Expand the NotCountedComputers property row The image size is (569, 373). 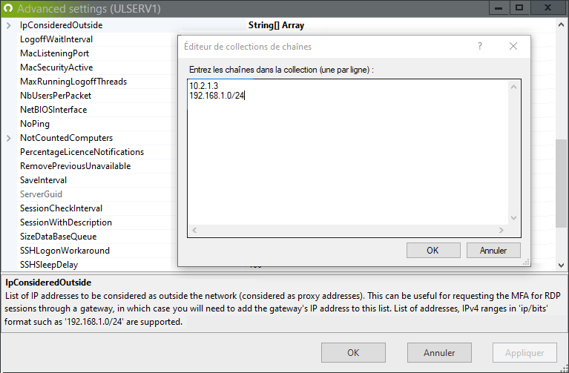(9, 138)
